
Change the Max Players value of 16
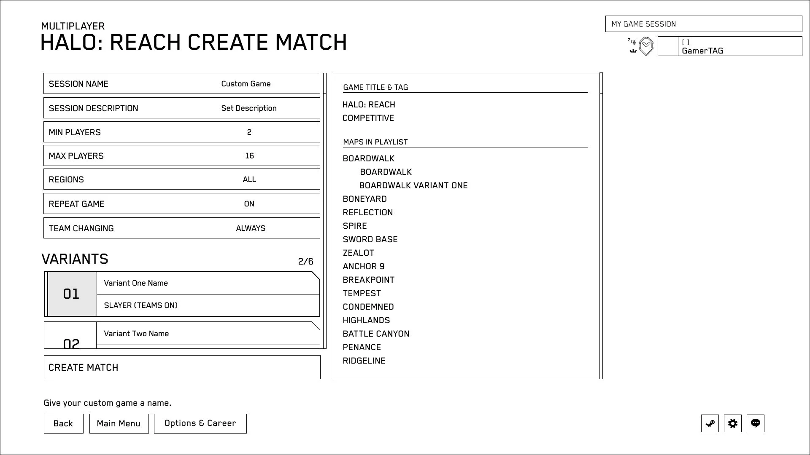pyautogui.click(x=182, y=155)
